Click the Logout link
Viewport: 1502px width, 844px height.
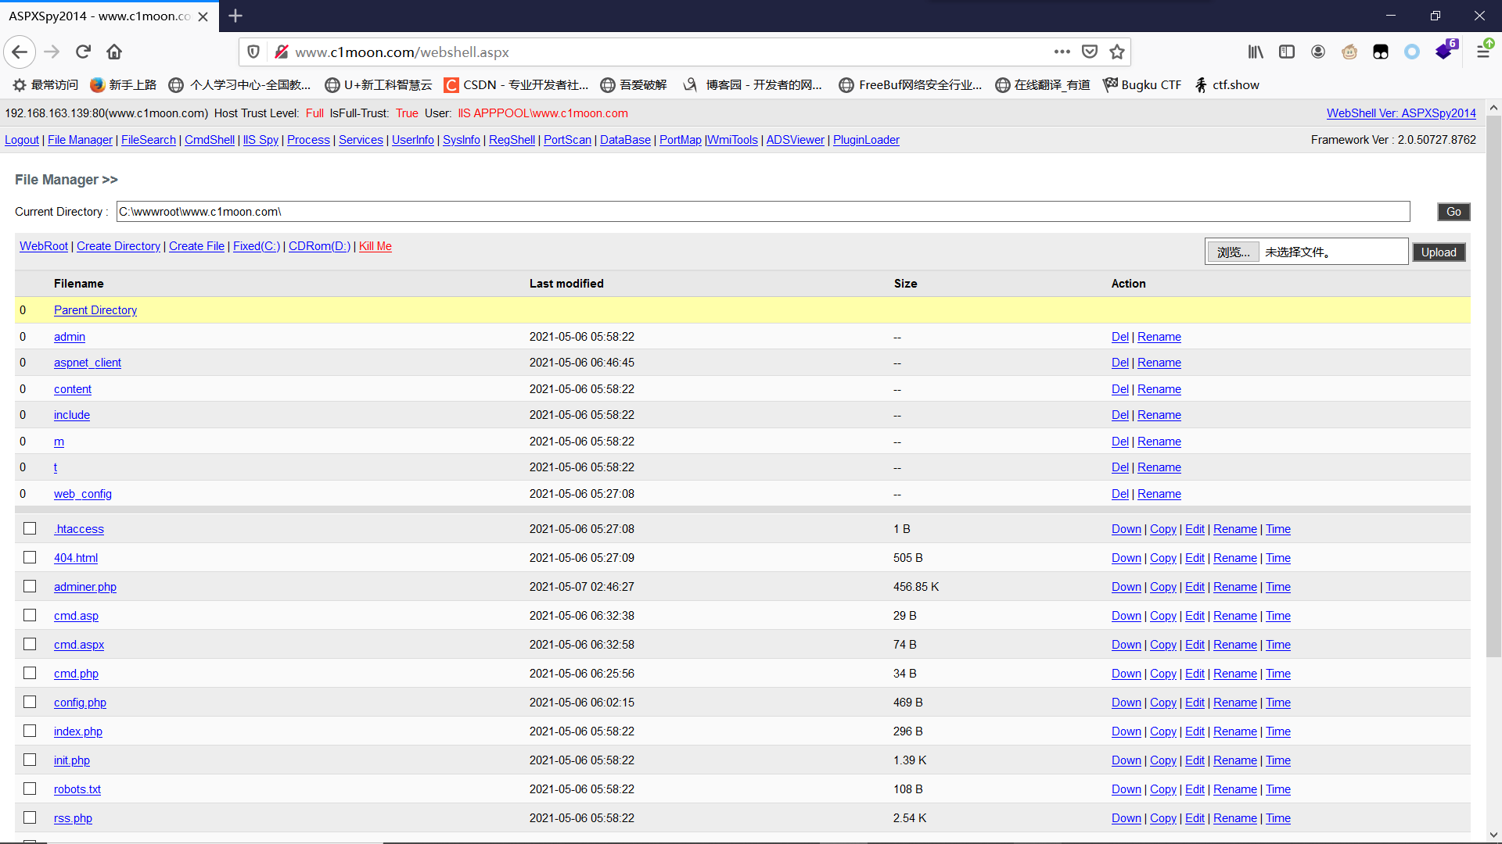[22, 140]
